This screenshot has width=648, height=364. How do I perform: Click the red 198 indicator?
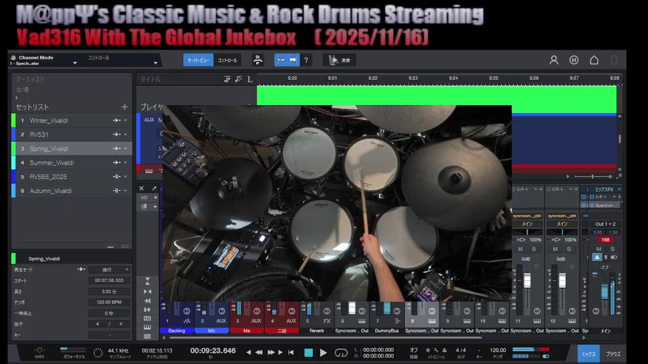[605, 240]
